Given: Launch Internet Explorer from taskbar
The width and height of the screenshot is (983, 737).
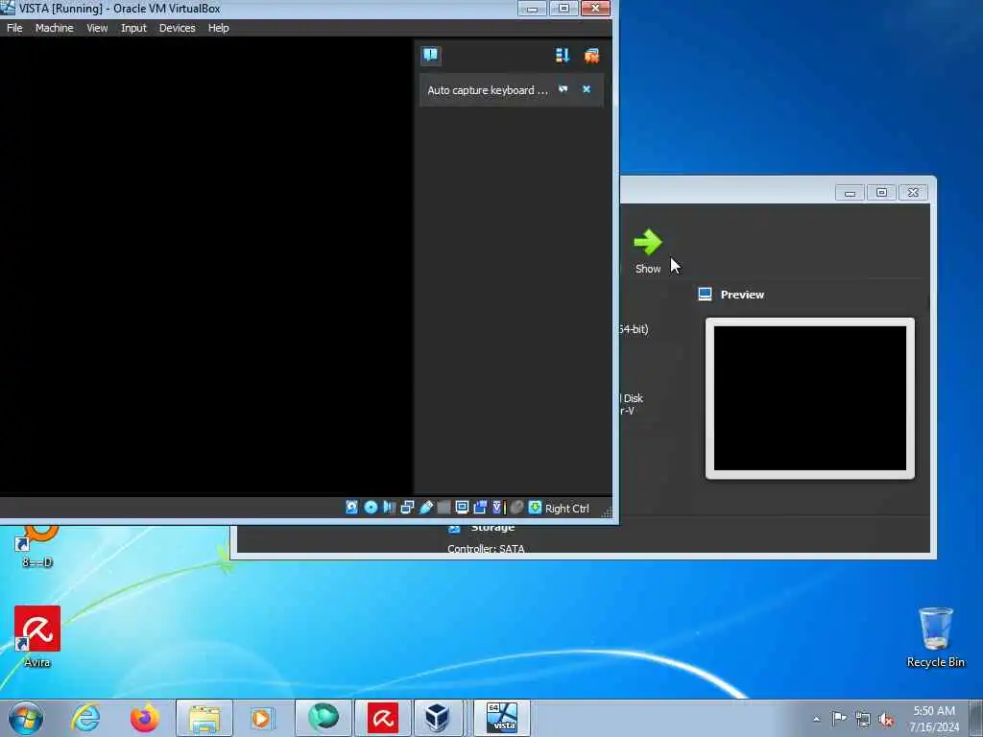Looking at the screenshot, I should pyautogui.click(x=85, y=718).
